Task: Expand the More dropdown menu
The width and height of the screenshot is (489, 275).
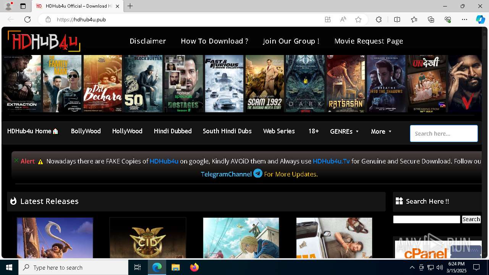Action: click(381, 131)
